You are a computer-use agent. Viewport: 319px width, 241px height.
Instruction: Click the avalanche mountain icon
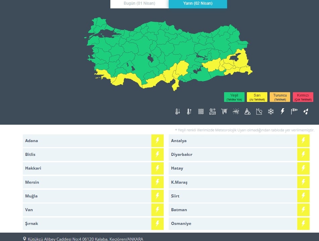click(x=248, y=112)
